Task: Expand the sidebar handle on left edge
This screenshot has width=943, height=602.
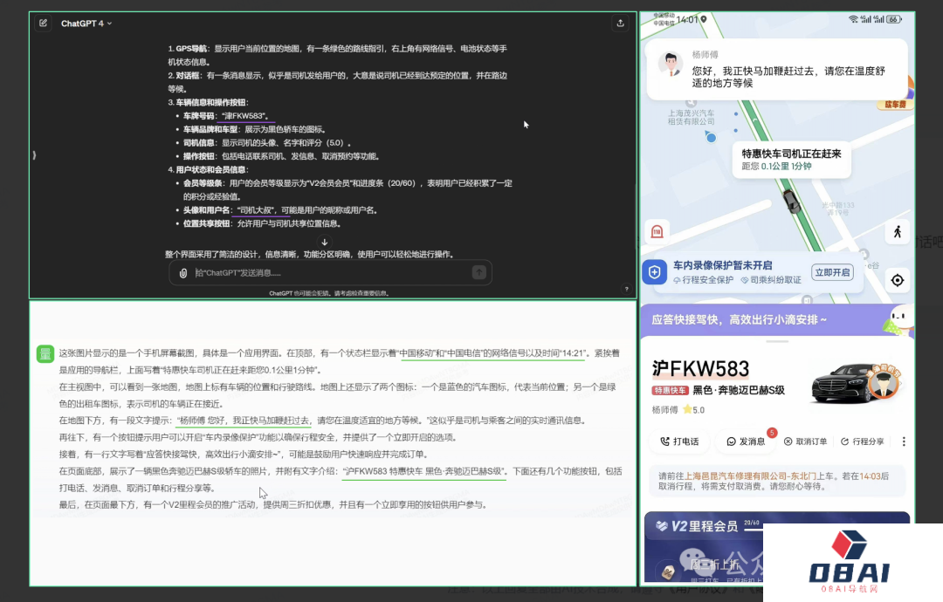Action: pyautogui.click(x=32, y=154)
